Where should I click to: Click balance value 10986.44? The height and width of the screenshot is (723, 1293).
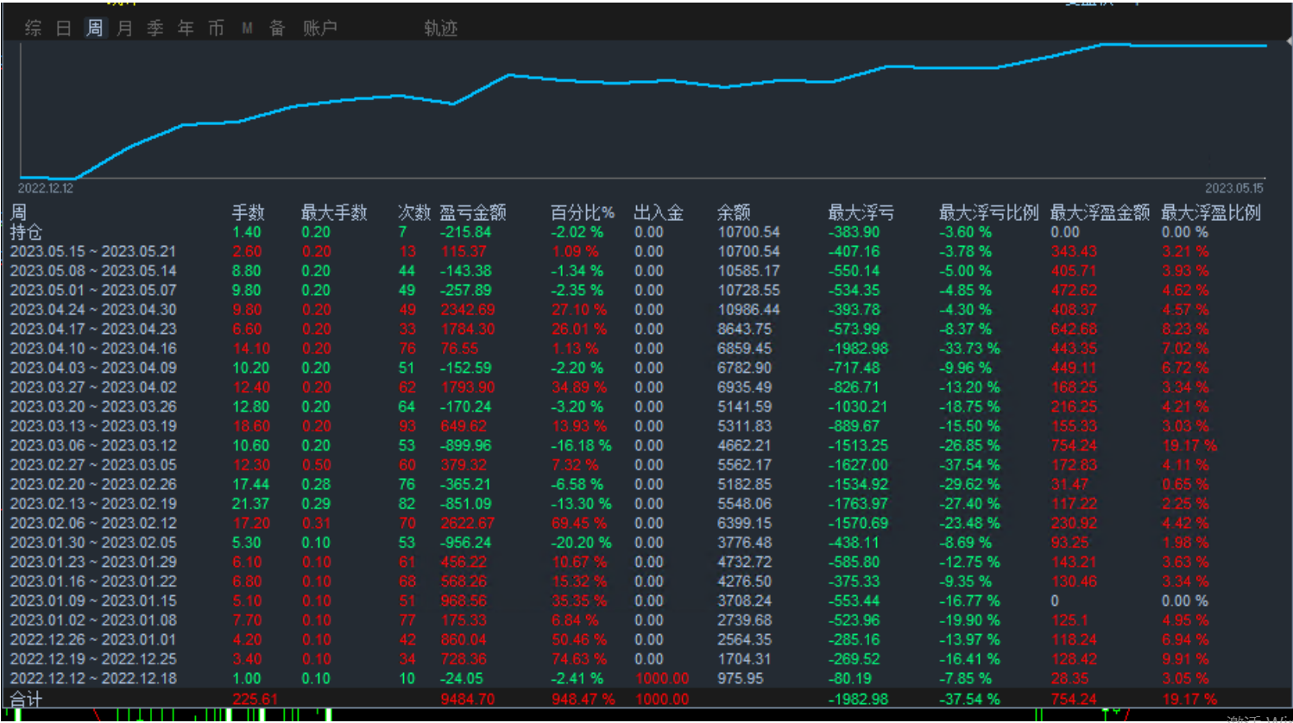tap(748, 310)
